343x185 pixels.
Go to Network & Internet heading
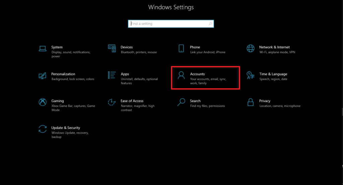pos(274,47)
